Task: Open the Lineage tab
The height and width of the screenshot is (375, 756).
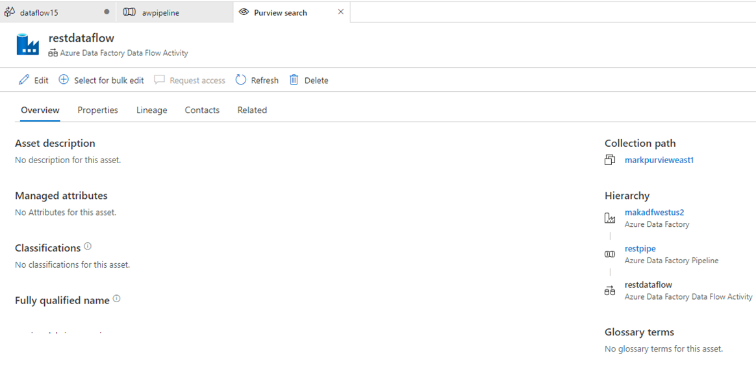Action: coord(151,110)
